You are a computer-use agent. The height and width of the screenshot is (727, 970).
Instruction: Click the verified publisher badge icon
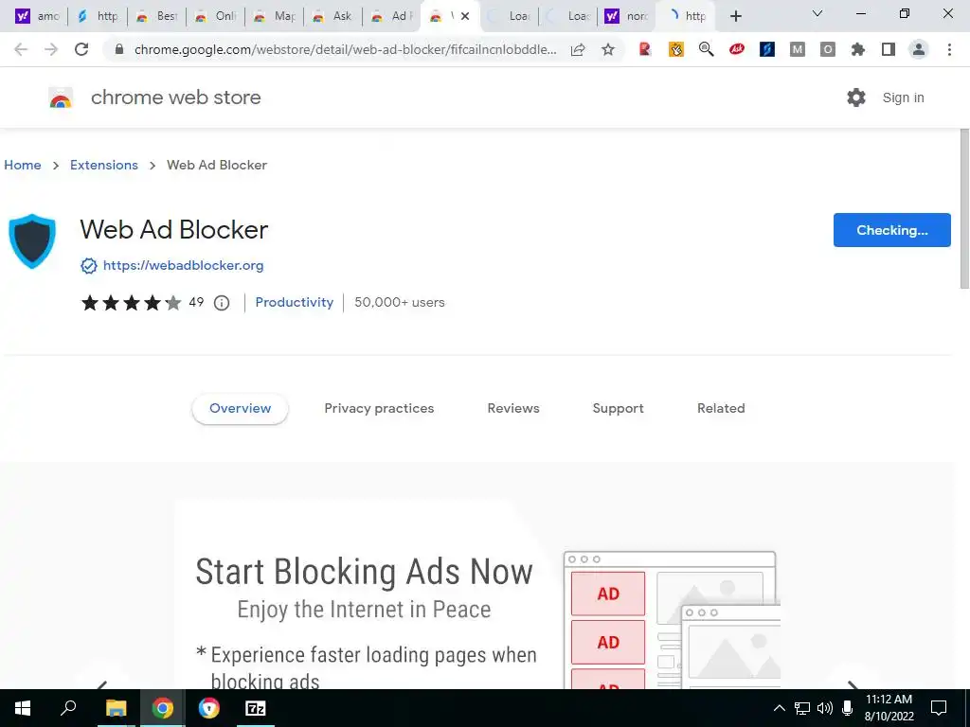point(89,266)
